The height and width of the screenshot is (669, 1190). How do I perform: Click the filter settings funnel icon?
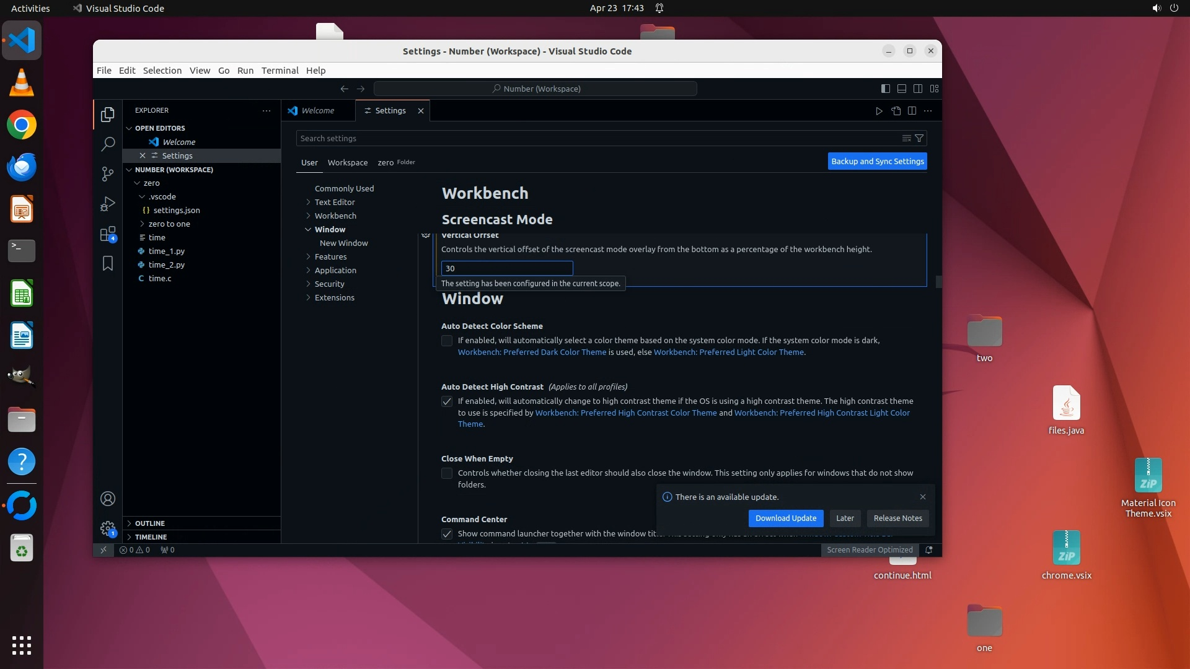(919, 138)
